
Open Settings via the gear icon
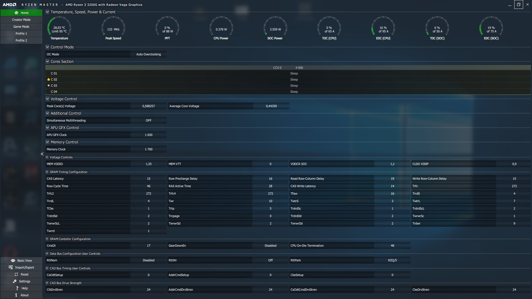pyautogui.click(x=15, y=281)
